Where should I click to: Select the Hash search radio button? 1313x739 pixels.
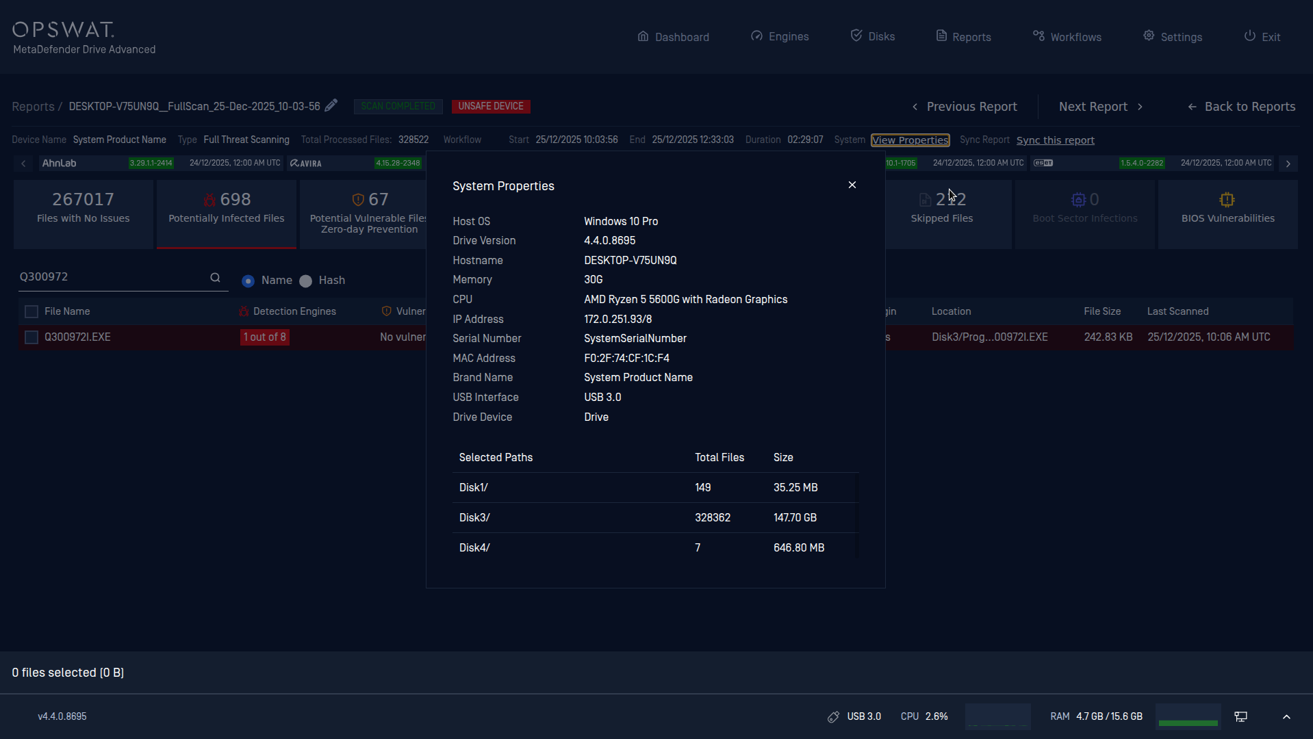pyautogui.click(x=306, y=281)
